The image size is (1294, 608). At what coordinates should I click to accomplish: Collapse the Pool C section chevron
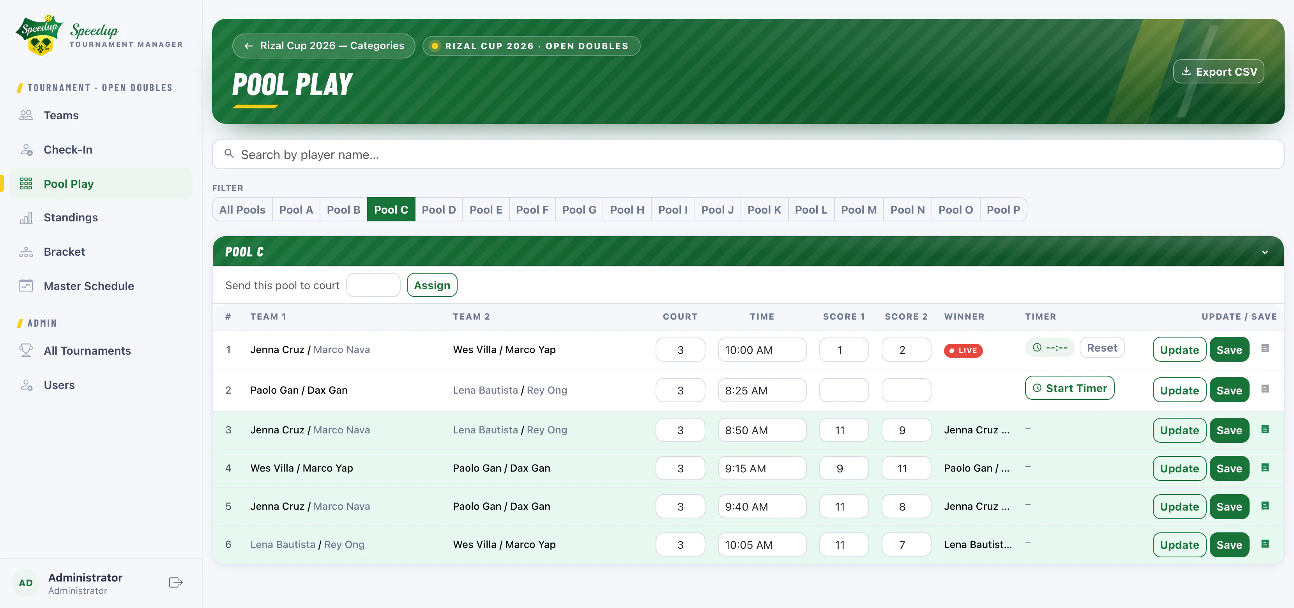click(x=1265, y=252)
